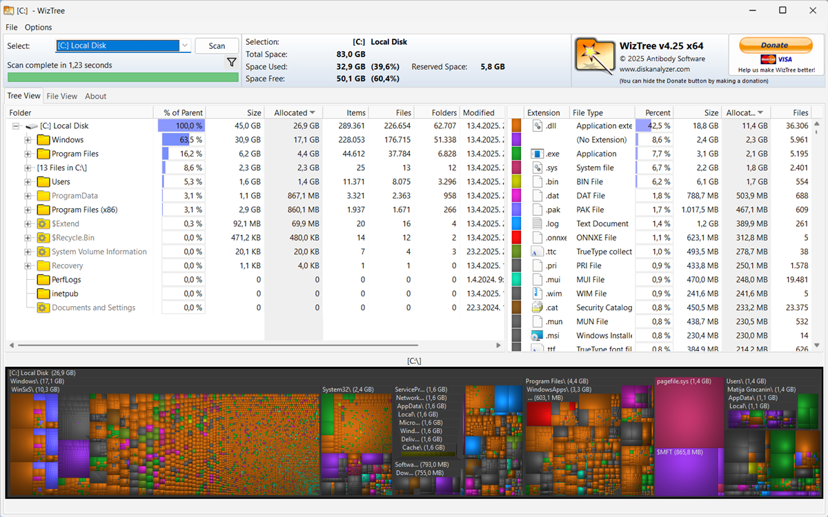Click the $Recycle.Bin folder icon

click(x=43, y=238)
